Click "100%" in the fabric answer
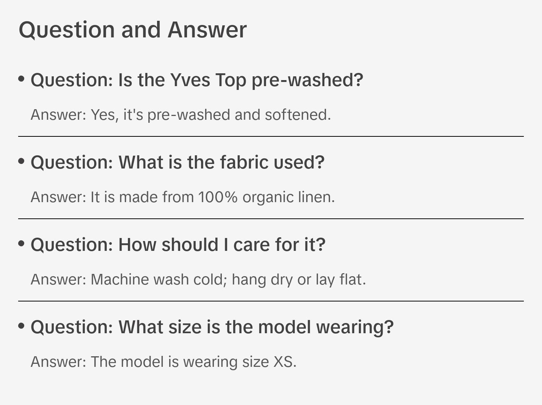This screenshot has width=542, height=405. (x=218, y=197)
